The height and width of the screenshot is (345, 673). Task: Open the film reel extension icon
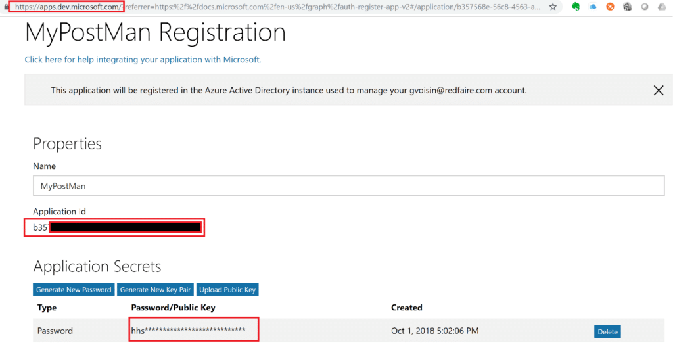(x=628, y=7)
